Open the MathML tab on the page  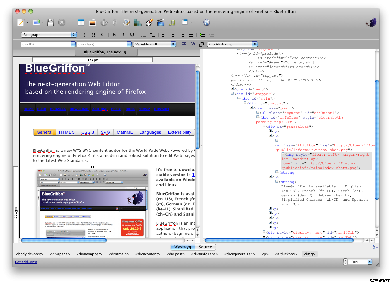[125, 132]
